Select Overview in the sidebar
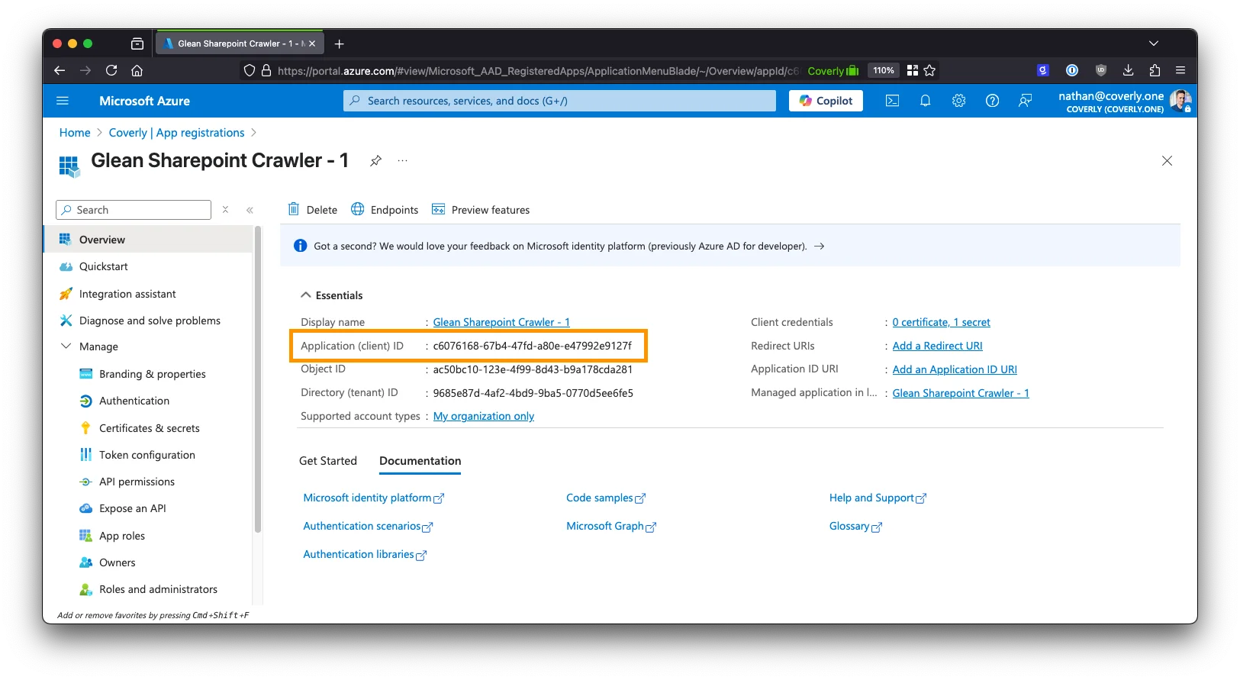 (x=148, y=240)
